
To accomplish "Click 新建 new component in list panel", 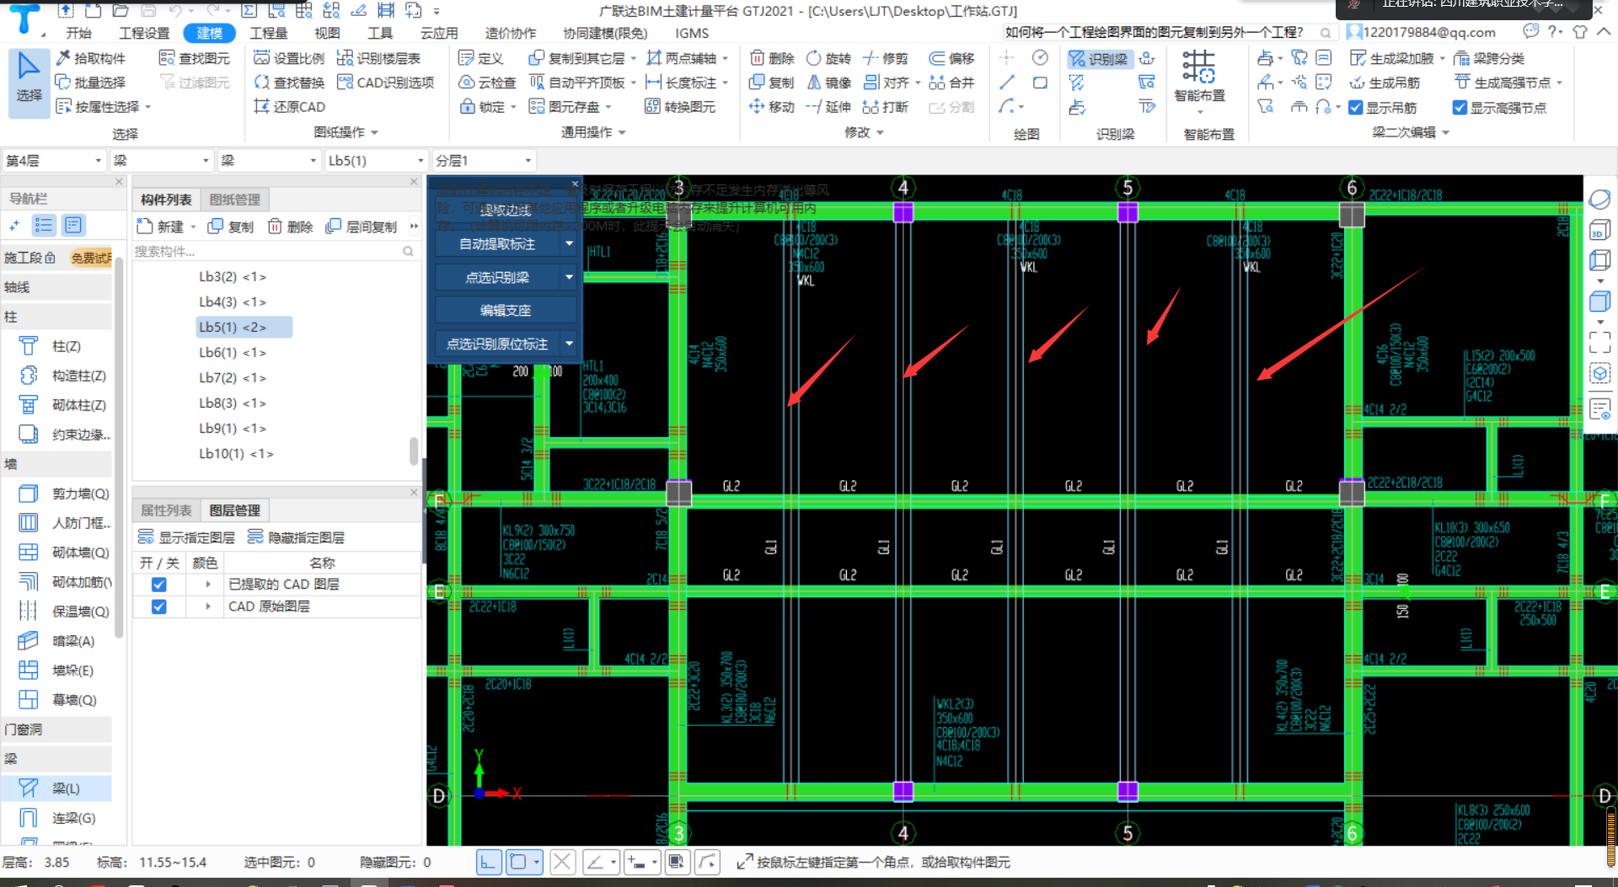I will pos(160,227).
